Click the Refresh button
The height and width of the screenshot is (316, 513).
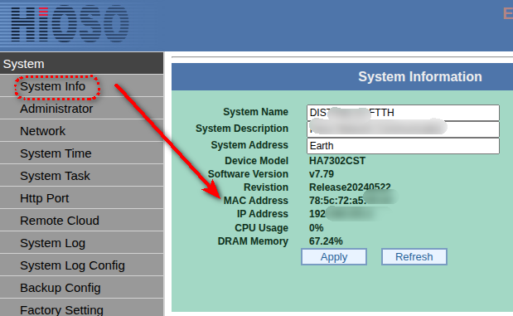tap(414, 257)
